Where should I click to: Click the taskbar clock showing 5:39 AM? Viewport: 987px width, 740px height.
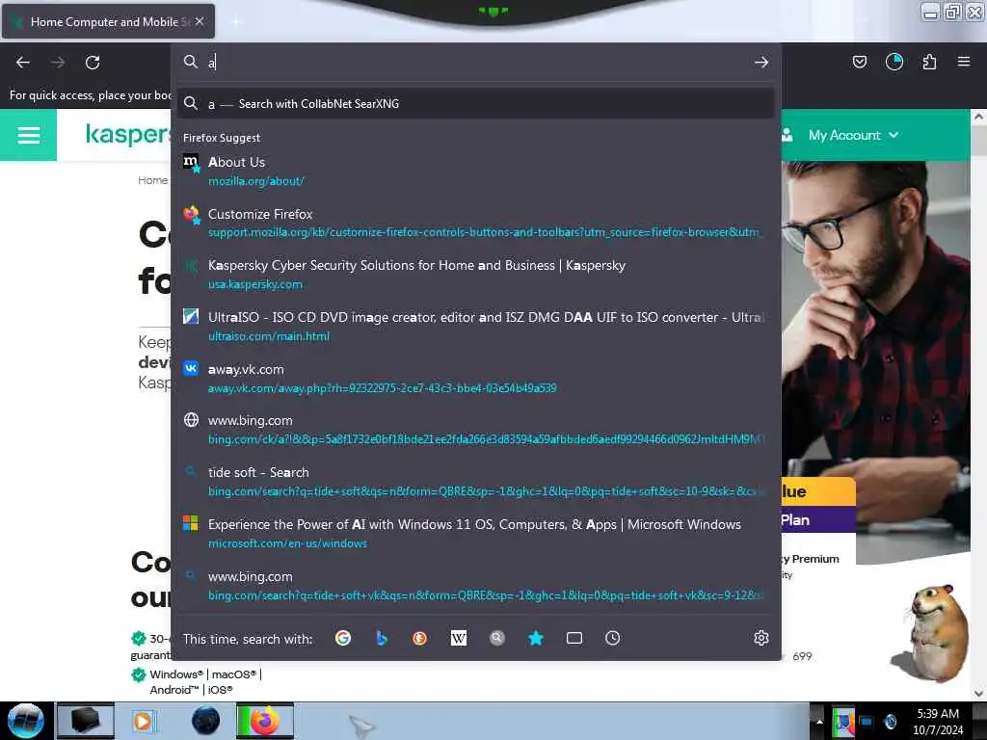[937, 722]
